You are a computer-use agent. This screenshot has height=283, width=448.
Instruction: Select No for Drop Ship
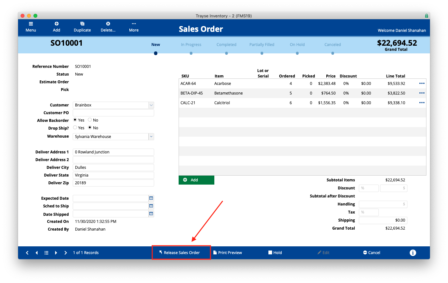point(90,128)
